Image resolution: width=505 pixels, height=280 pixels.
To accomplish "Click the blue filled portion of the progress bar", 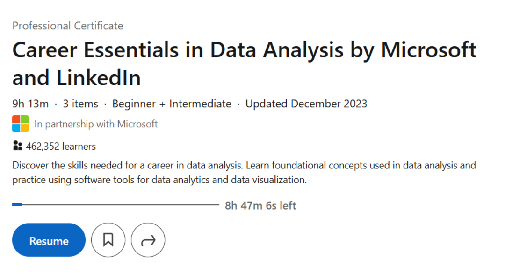I will [x=17, y=204].
